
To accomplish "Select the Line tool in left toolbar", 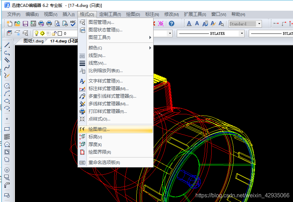I will point(7,45).
